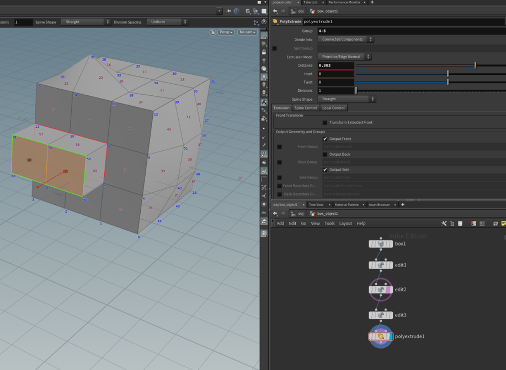
Task: Open the Divide Into dropdown
Action: click(345, 40)
